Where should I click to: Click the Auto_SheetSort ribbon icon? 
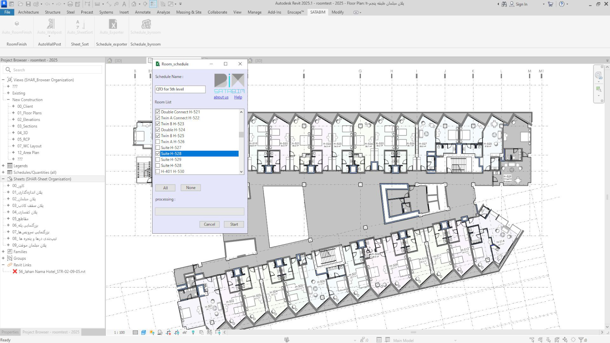coord(80,24)
